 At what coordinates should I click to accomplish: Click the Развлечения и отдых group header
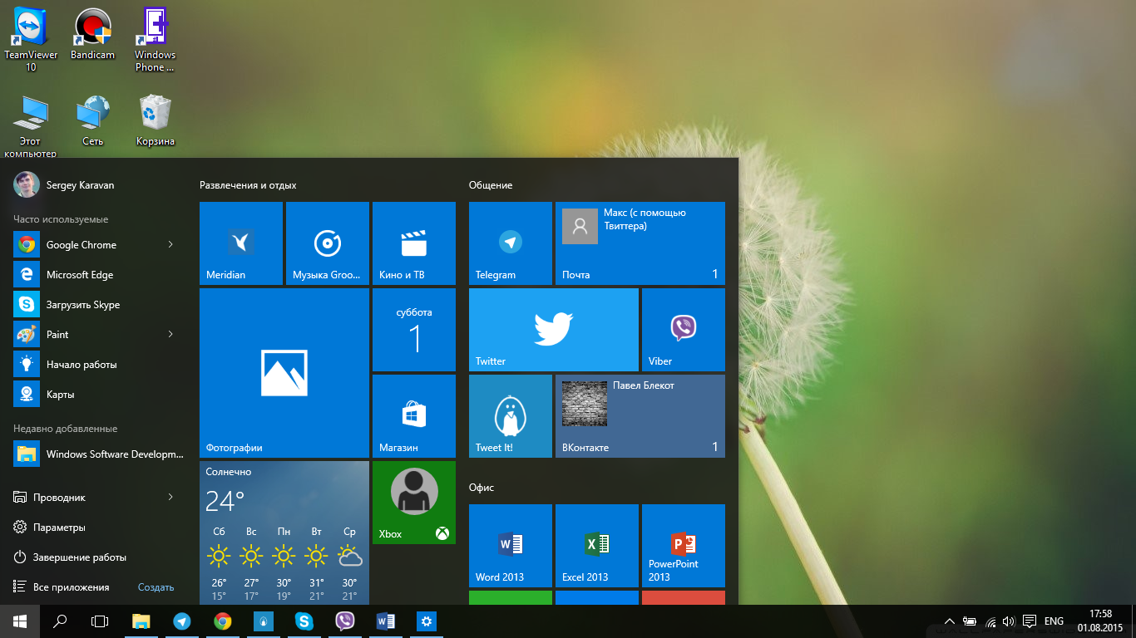click(248, 184)
